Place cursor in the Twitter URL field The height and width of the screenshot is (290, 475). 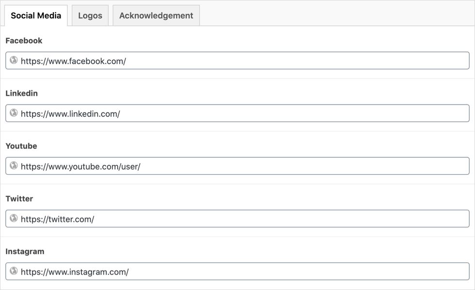tap(194, 219)
